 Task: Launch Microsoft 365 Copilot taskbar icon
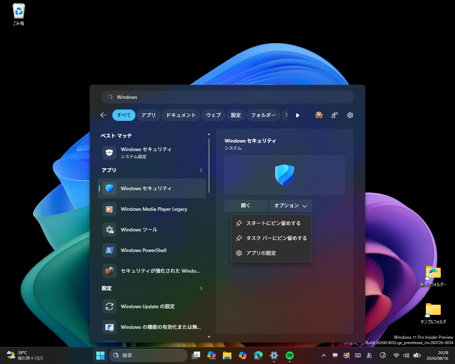(212, 355)
